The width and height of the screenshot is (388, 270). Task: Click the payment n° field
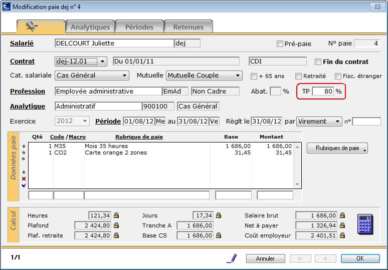point(366,121)
